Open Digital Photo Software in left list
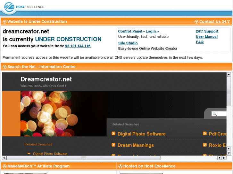Image resolution: width=233 pixels, height=174 pixels. pos(50,154)
